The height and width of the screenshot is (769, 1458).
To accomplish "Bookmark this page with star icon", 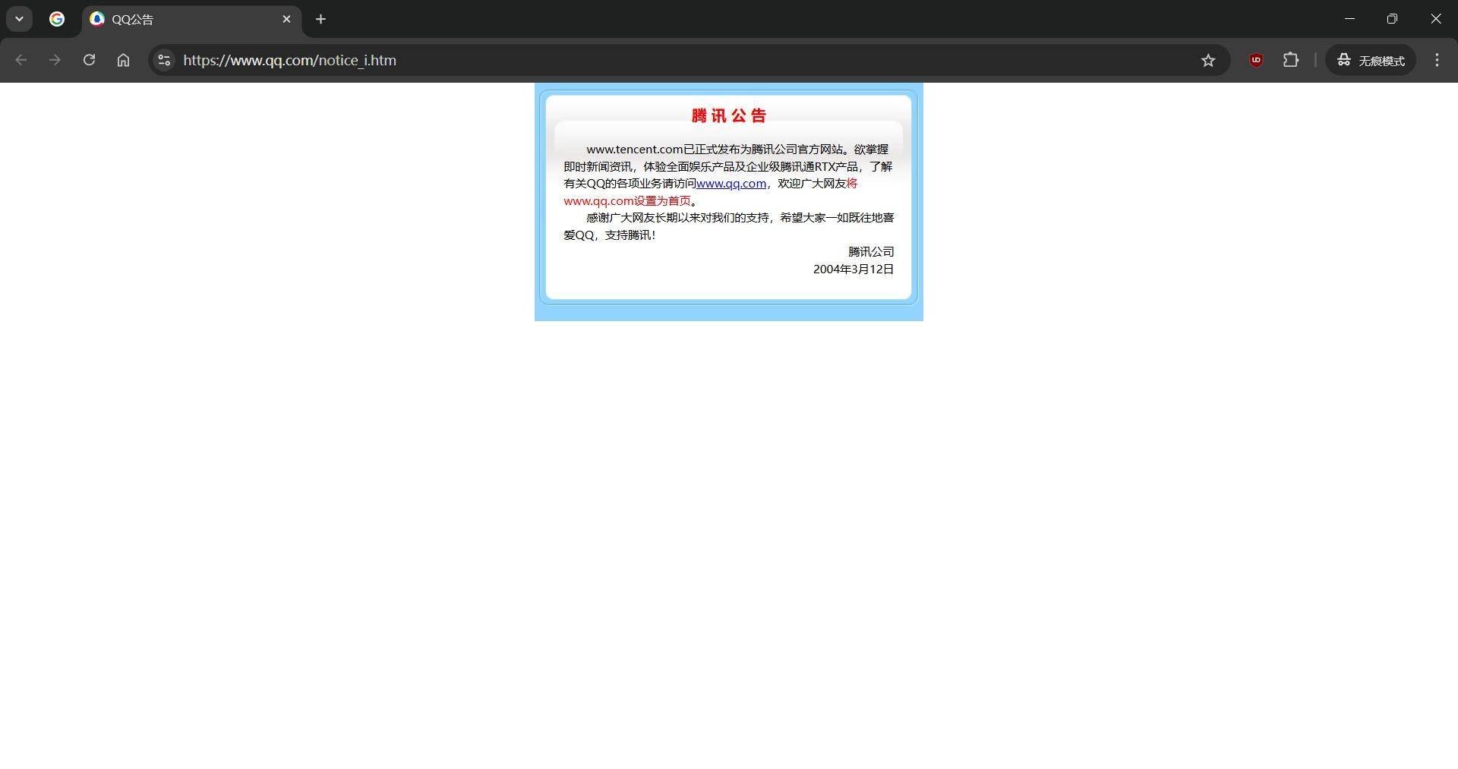I will [x=1208, y=60].
